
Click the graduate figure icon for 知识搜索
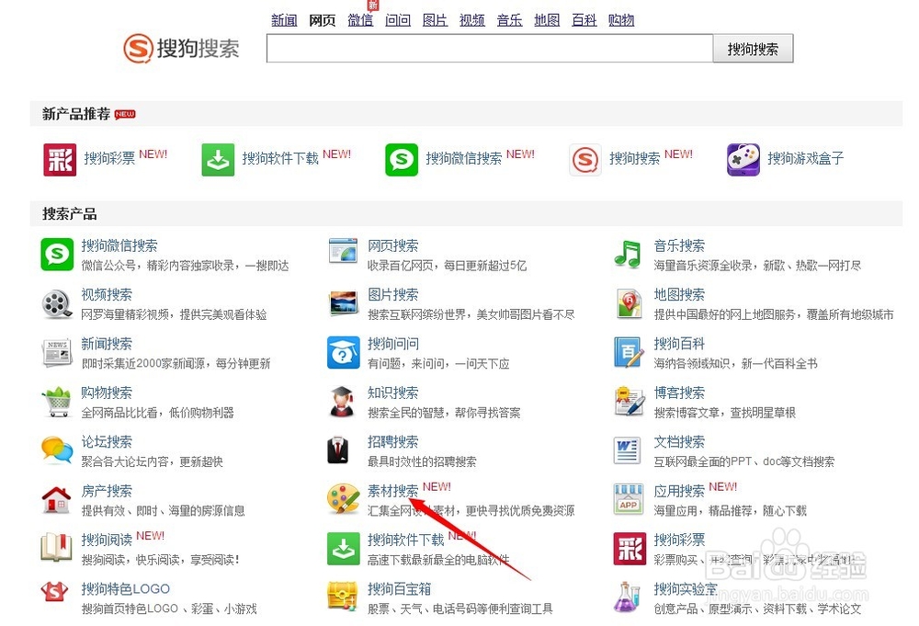coord(342,402)
